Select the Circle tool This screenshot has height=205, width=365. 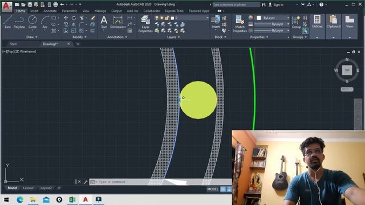click(x=33, y=22)
